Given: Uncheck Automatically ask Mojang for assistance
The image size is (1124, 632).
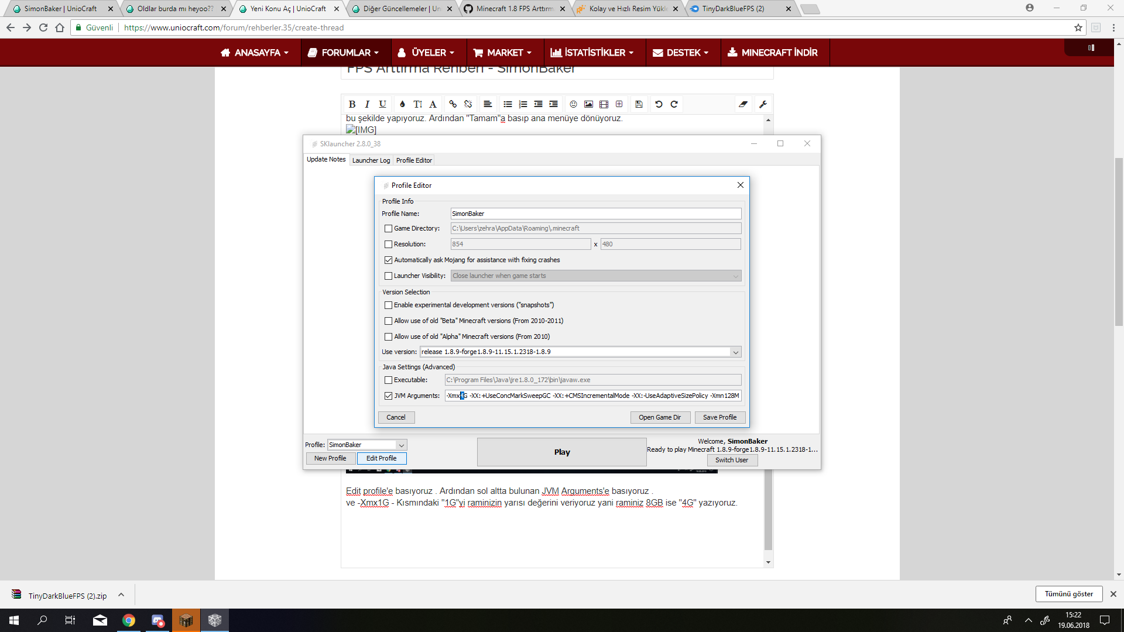Looking at the screenshot, I should pos(388,260).
